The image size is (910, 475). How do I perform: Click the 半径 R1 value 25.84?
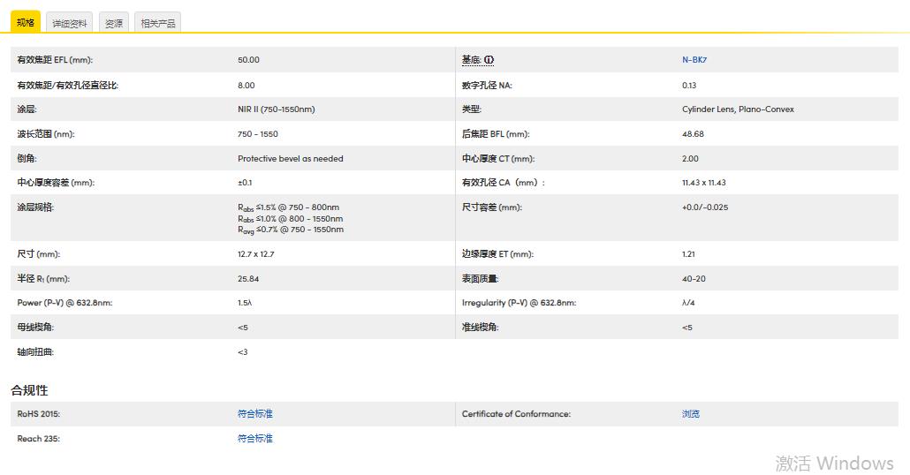click(248, 278)
